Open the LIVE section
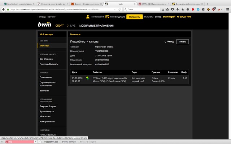This screenshot has height=144, width=231. (x=73, y=26)
